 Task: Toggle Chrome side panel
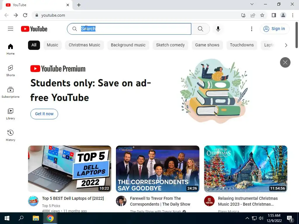pos(274,15)
